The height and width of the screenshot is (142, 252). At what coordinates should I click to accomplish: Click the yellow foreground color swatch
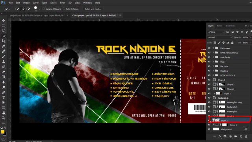click(2, 132)
